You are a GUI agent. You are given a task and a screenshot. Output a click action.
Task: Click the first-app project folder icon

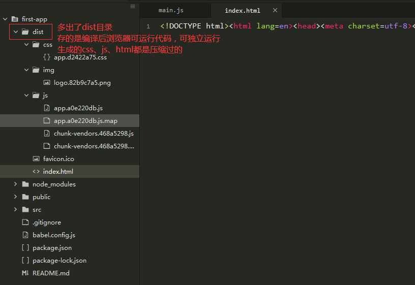pyautogui.click(x=15, y=19)
